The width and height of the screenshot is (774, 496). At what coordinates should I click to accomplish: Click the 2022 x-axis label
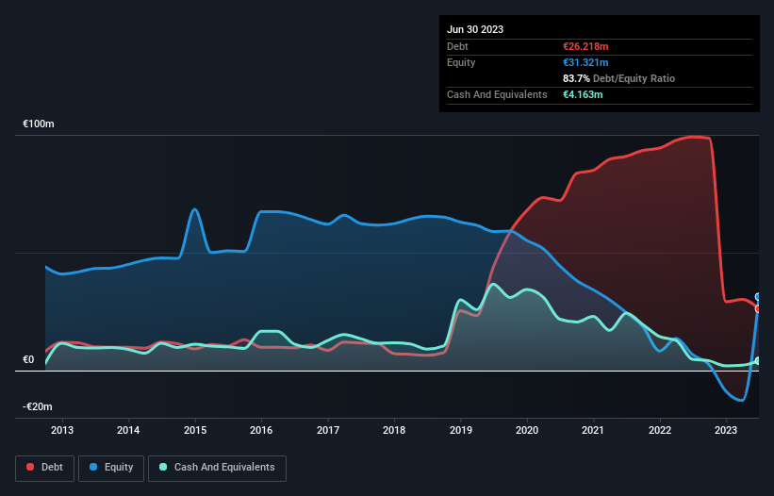(660, 430)
